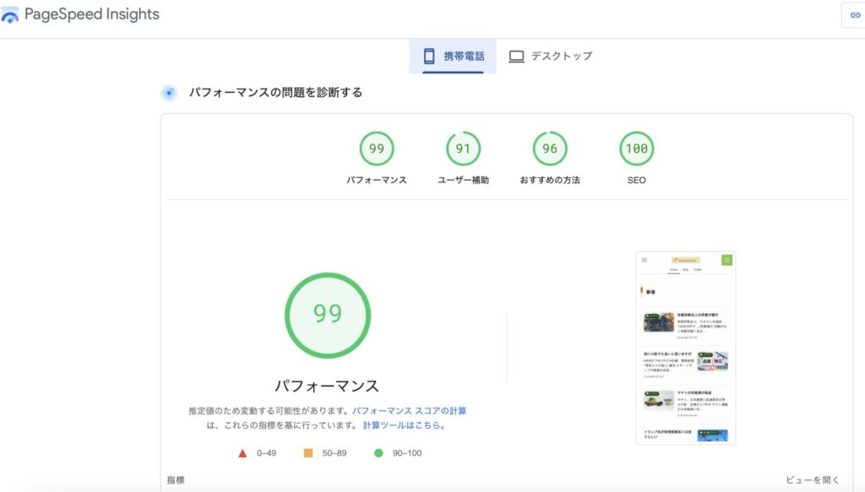This screenshot has width=865, height=492.
Task: Click the PageSpeed Insights title text
Action: [x=91, y=14]
